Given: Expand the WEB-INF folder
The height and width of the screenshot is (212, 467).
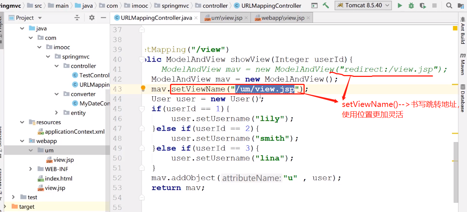Looking at the screenshot, I should (31, 169).
